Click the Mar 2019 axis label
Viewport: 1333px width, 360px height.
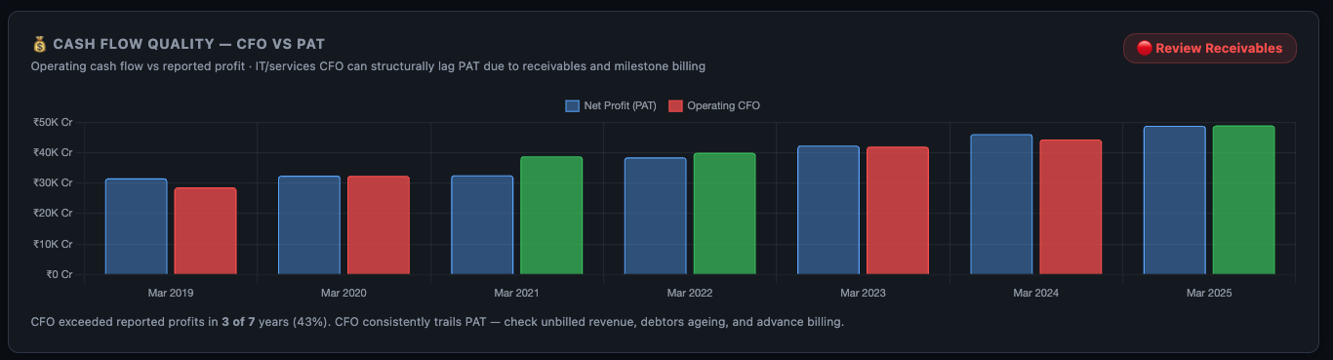pyautogui.click(x=171, y=293)
